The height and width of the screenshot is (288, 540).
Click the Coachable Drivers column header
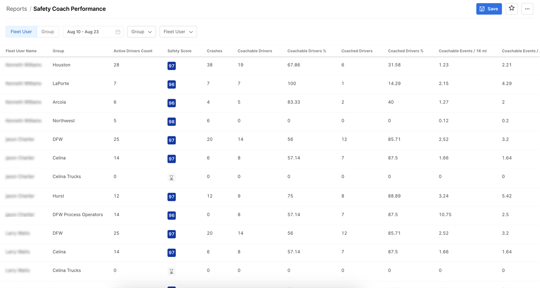click(255, 51)
